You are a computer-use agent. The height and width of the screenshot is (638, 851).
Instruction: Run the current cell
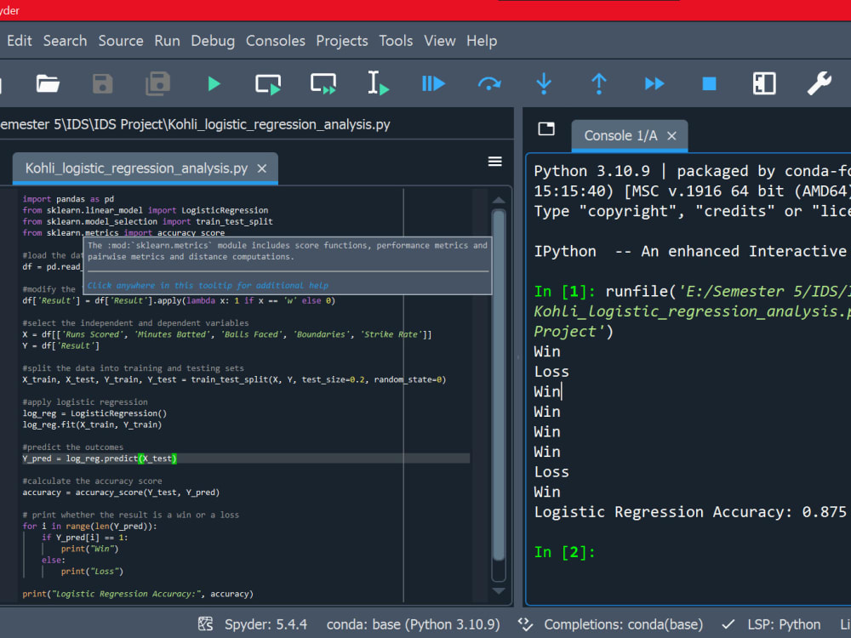pos(268,83)
